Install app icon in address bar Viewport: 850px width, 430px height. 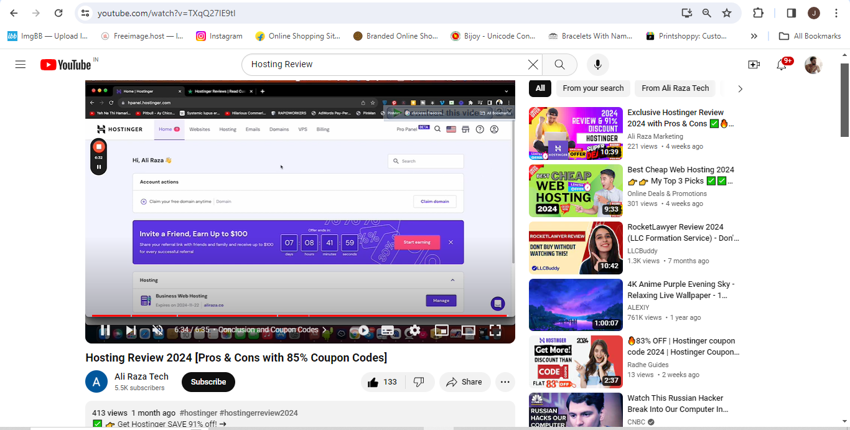click(x=686, y=13)
